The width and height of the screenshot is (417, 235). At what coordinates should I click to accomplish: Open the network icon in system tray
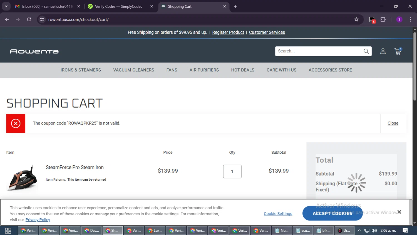pyautogui.click(x=367, y=231)
